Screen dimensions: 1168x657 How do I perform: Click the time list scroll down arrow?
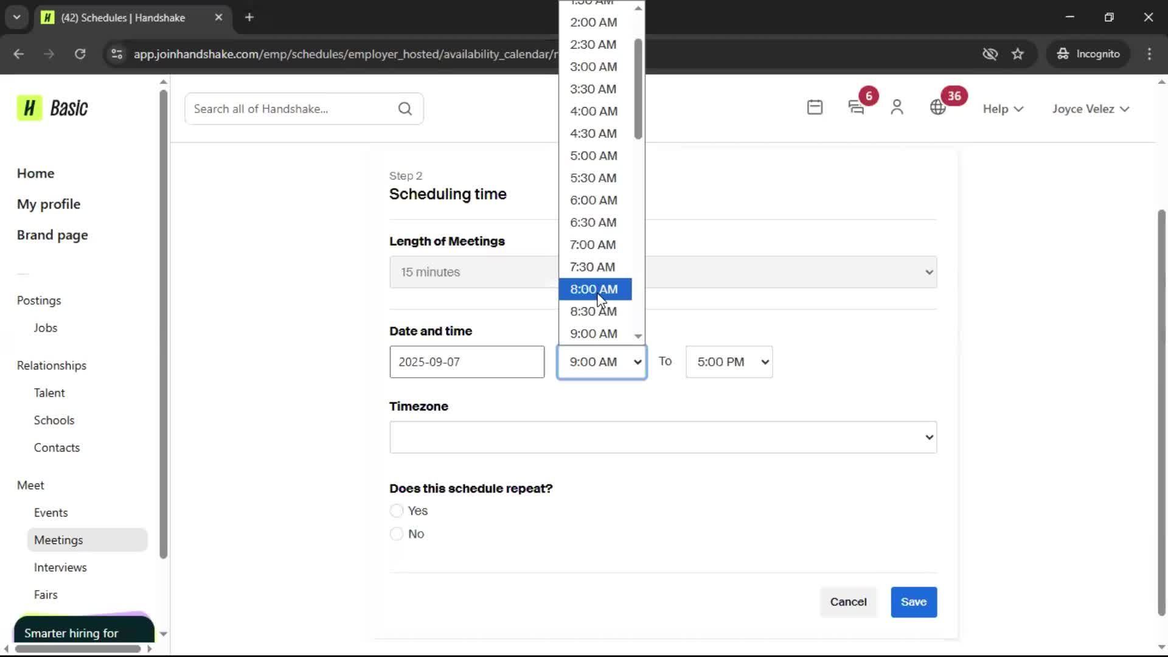[x=638, y=336]
